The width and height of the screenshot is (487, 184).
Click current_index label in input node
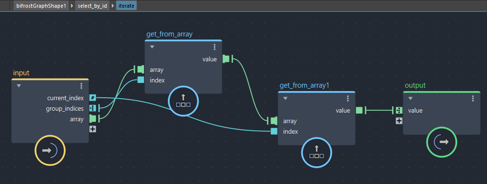[65, 98]
